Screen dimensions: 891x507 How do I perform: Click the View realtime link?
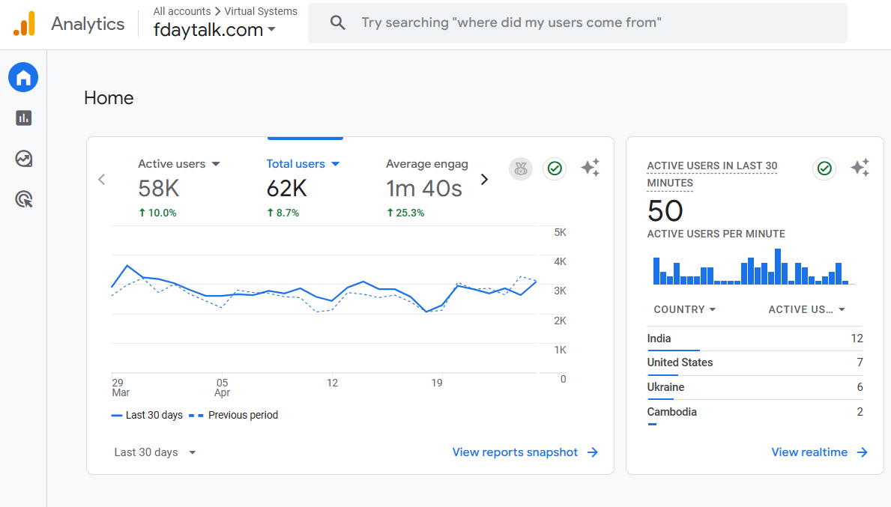coord(819,452)
